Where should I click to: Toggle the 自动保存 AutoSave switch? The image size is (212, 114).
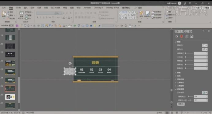(11, 25)
